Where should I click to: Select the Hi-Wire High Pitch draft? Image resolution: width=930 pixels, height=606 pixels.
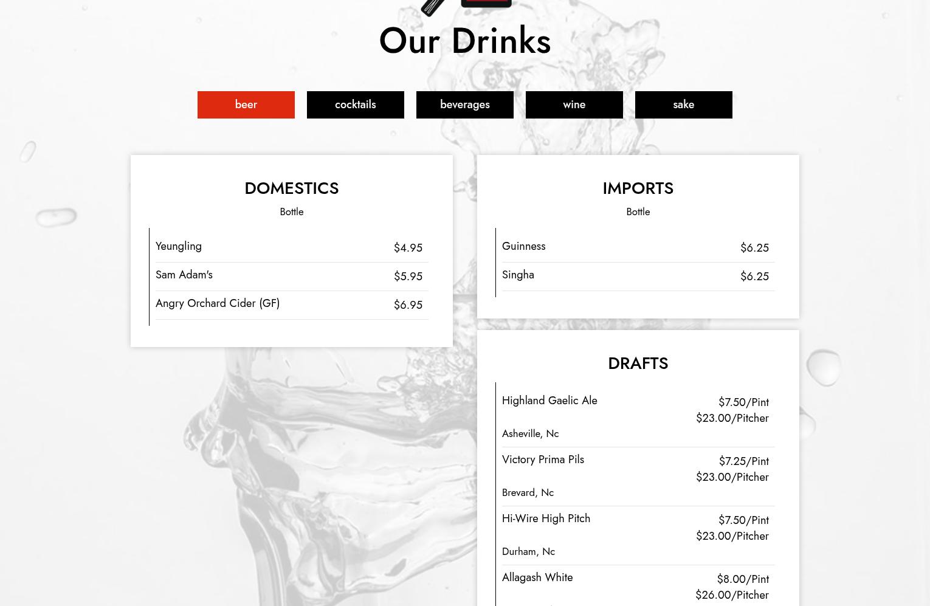546,518
